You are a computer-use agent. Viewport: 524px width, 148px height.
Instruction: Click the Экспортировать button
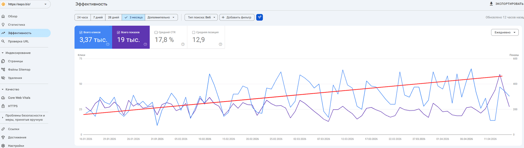(506, 4)
